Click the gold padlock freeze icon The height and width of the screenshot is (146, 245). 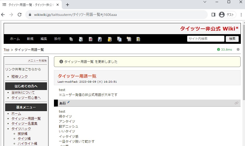(110, 39)
